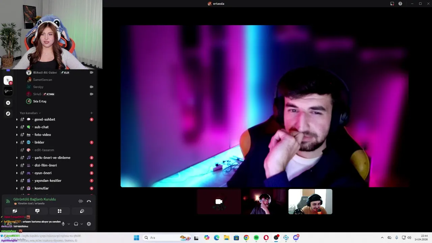Expand threads arrow for genel-sohbet
The image size is (432, 243).
[x=17, y=119]
